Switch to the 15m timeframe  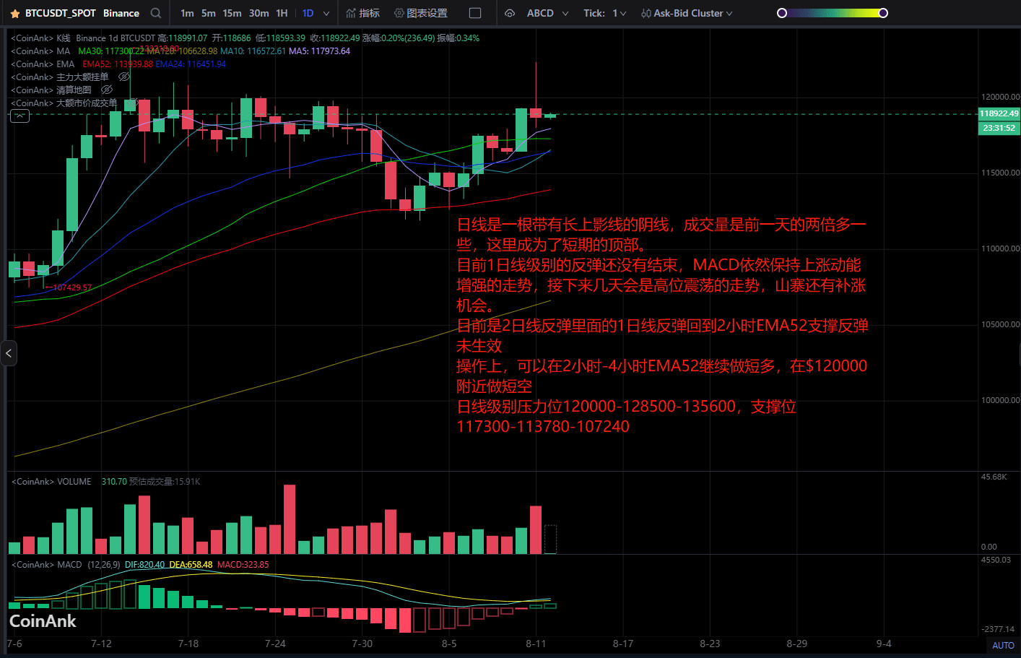(x=232, y=13)
